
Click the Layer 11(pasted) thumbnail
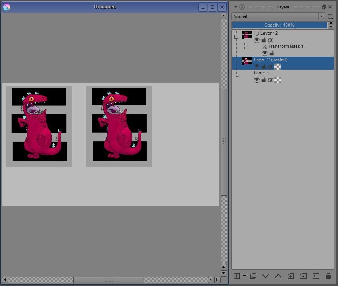247,61
